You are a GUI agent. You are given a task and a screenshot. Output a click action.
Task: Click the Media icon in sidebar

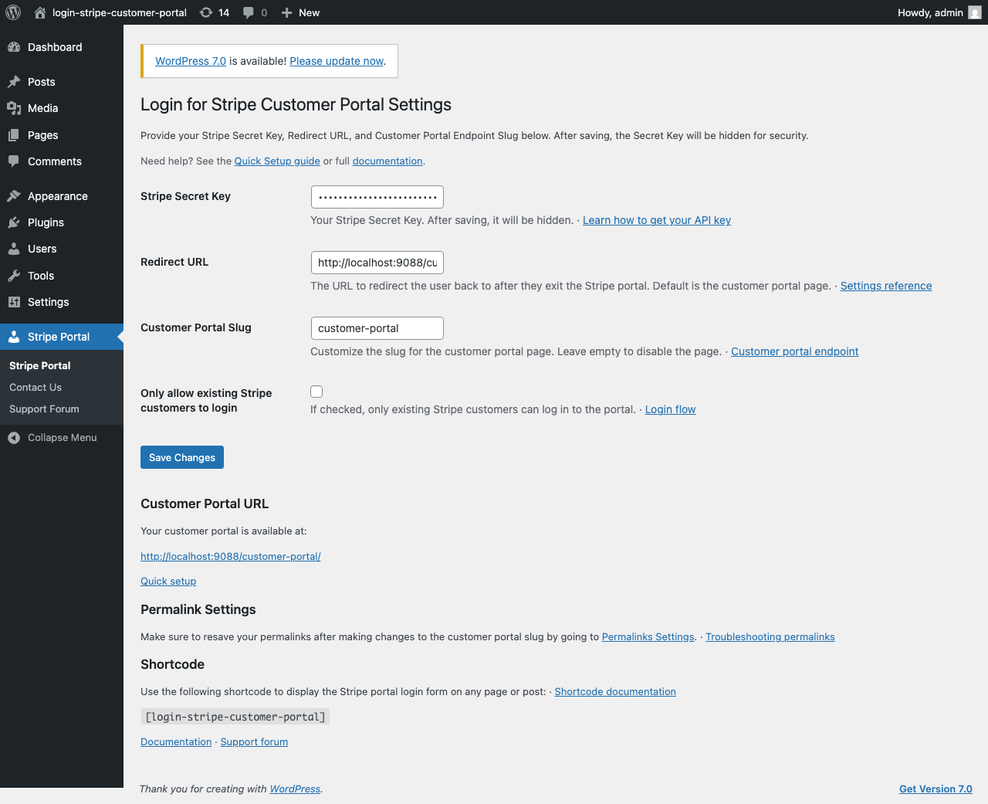click(14, 108)
